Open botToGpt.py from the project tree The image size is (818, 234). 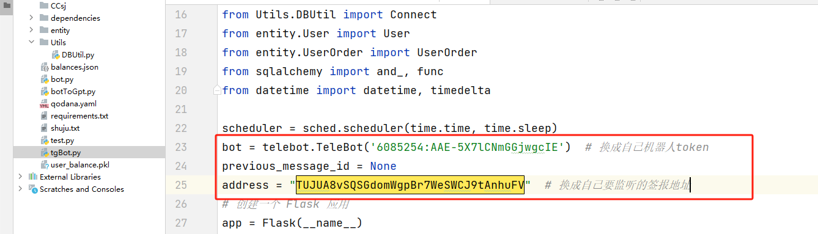73,92
